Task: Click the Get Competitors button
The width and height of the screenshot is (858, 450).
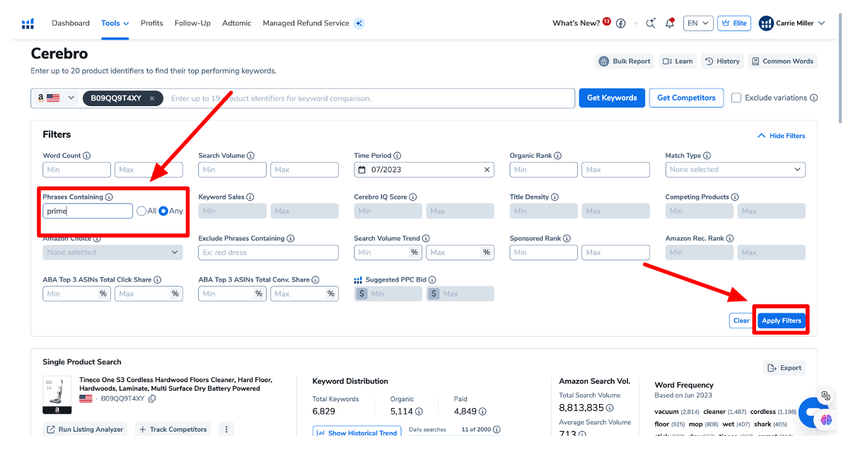Action: [686, 98]
